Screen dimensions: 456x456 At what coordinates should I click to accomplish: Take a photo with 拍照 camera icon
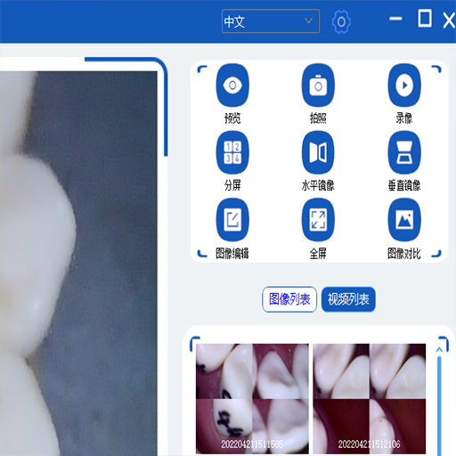pyautogui.click(x=318, y=85)
